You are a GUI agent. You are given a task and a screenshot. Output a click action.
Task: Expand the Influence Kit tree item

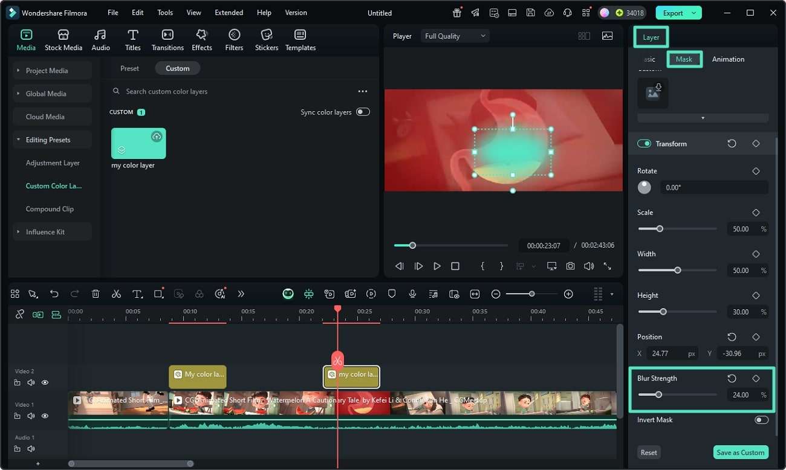pyautogui.click(x=18, y=232)
